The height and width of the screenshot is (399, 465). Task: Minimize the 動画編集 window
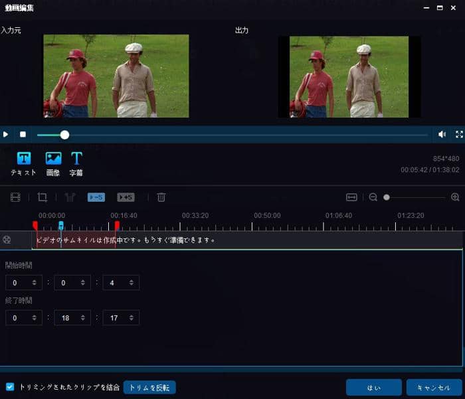[x=426, y=8]
